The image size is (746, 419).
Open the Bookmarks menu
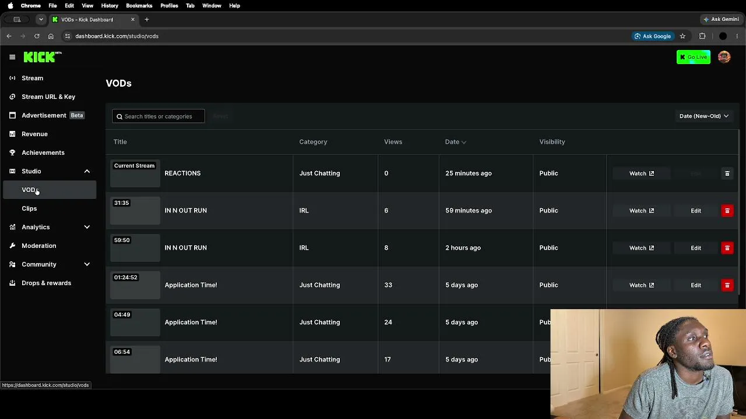[139, 6]
